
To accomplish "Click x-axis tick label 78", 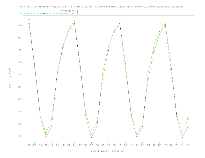I will (x=177, y=145).
